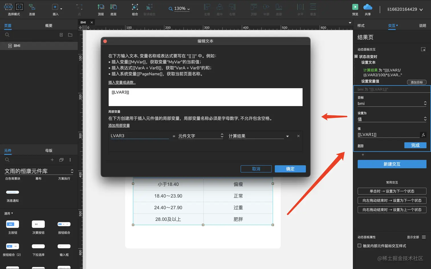The width and height of the screenshot is (431, 269).
Task: Select the 选择模式 intersected selection icon
Action: coord(8,7)
